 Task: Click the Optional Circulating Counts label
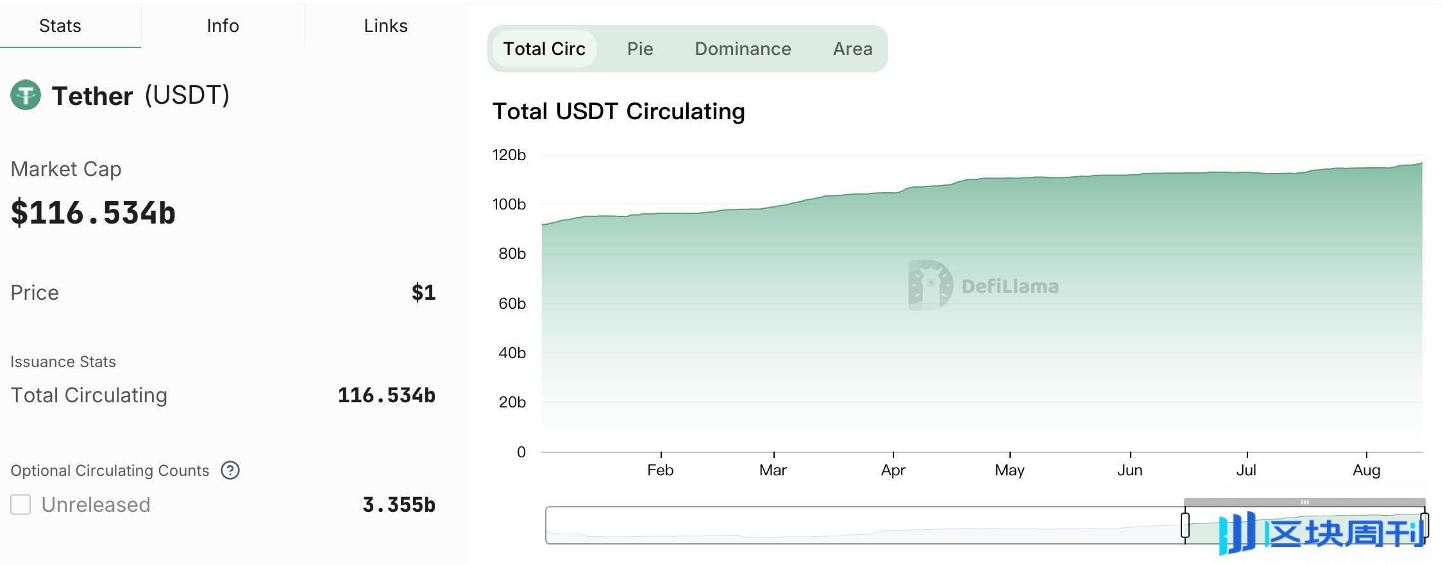110,471
